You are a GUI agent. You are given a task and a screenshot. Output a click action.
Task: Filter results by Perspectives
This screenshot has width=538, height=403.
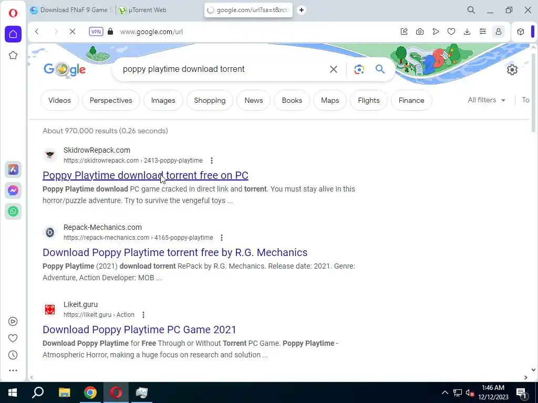(111, 100)
